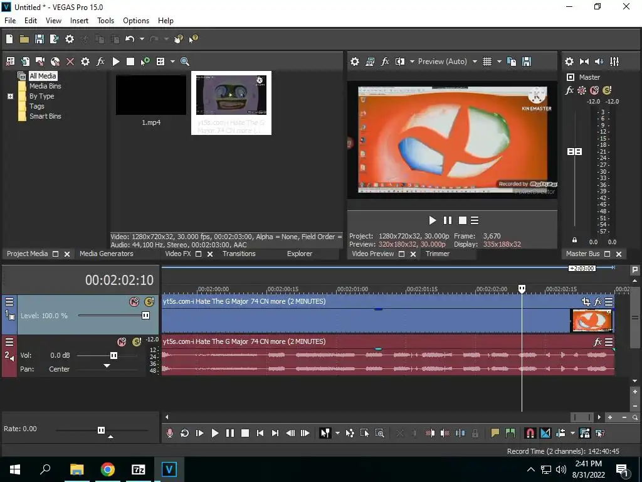
Task: Open audio track 2 hamburger menu
Action: click(x=9, y=342)
